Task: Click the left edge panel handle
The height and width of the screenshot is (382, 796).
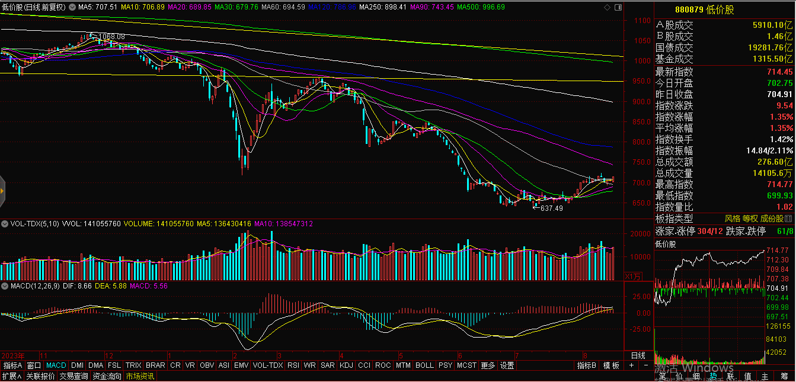Action: point(2,191)
